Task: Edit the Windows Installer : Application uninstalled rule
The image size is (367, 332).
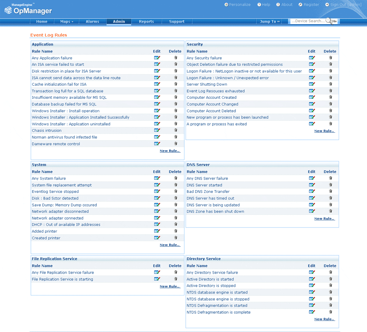Action: 157,124
